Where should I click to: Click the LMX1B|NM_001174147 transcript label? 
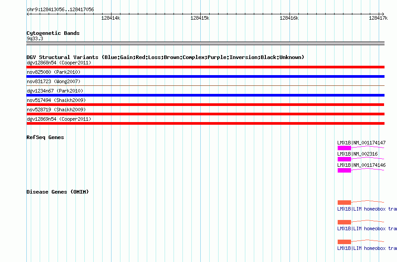point(361,143)
